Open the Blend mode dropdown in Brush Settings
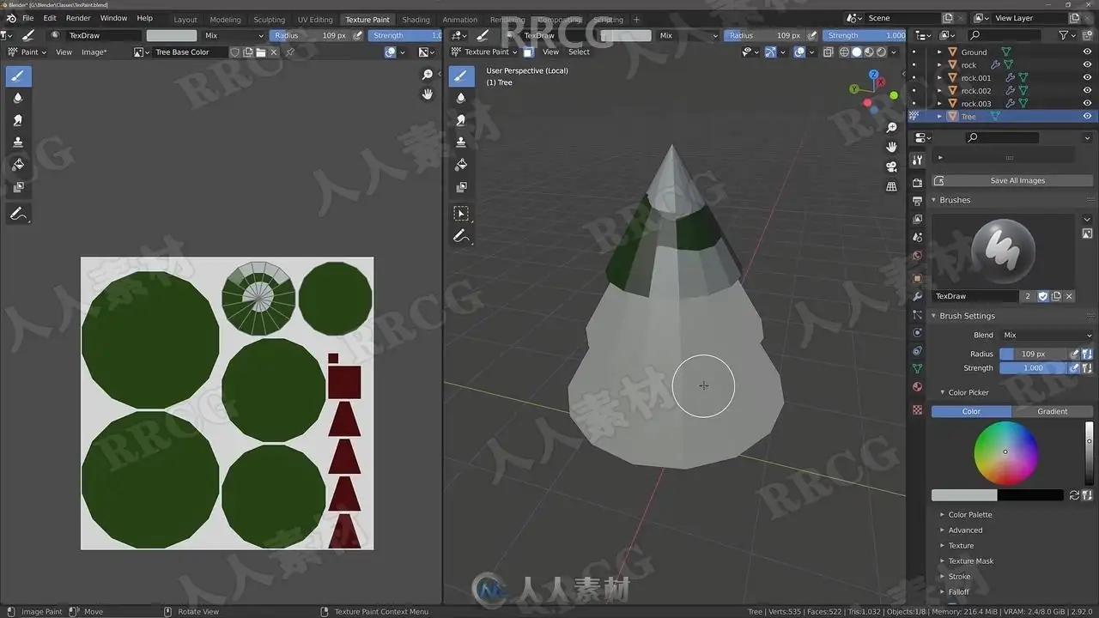 point(1047,336)
